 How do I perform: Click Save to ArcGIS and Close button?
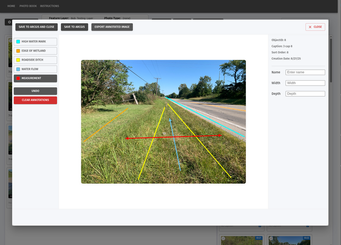[x=36, y=27]
